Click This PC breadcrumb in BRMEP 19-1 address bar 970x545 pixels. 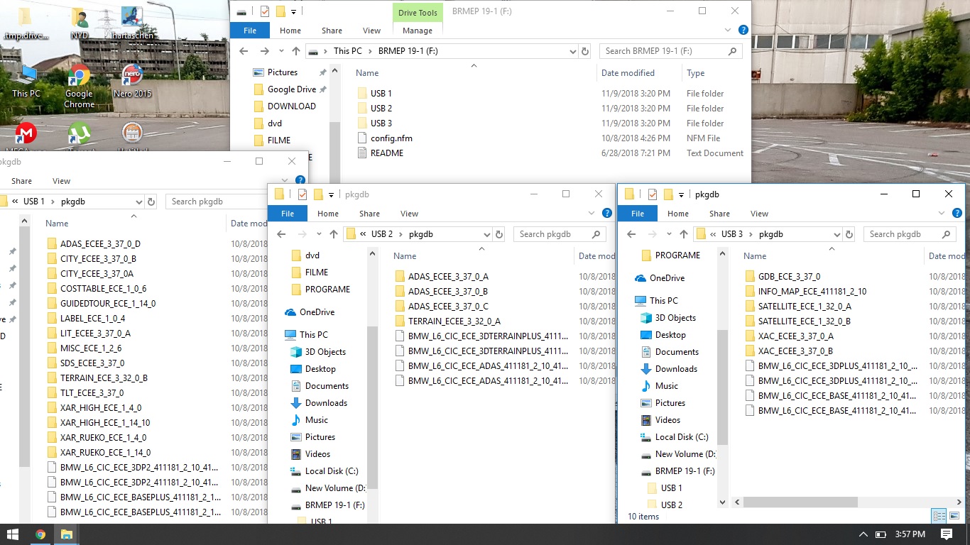pos(348,51)
